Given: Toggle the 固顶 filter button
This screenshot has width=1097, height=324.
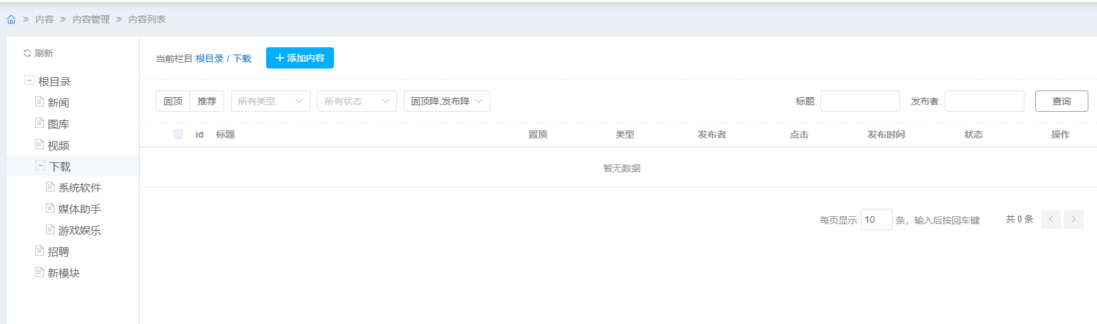Looking at the screenshot, I should pyautogui.click(x=173, y=101).
